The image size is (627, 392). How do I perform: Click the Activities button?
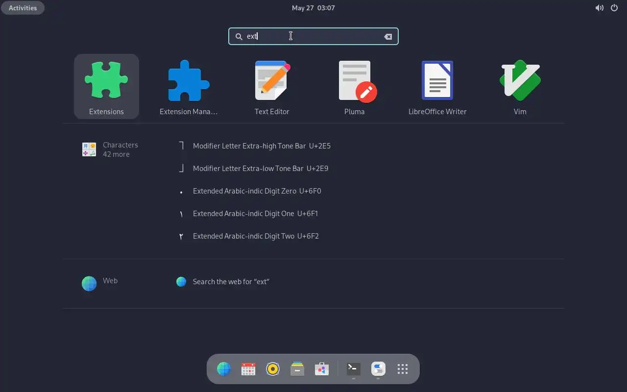(x=23, y=8)
